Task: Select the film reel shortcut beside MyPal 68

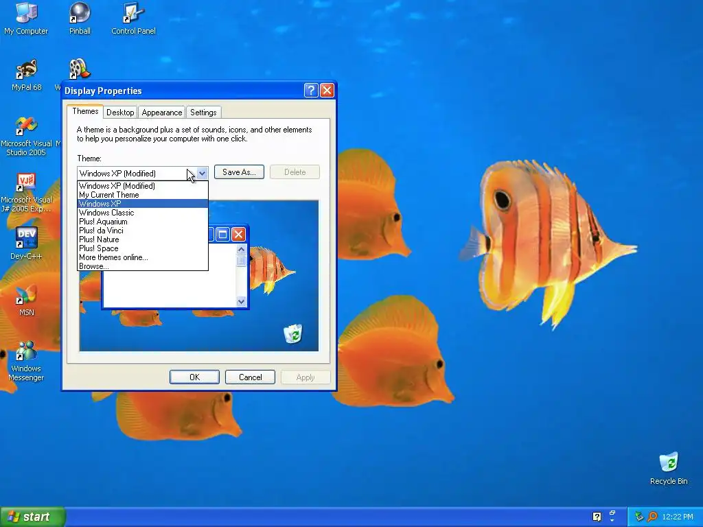Action: [79, 69]
